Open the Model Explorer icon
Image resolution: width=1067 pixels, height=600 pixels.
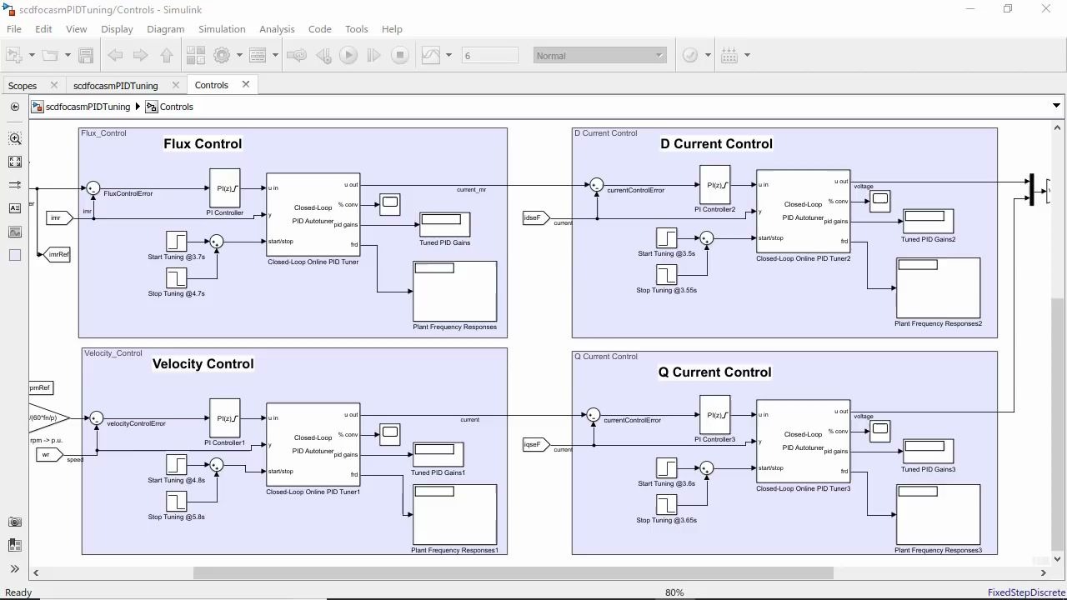click(x=257, y=55)
